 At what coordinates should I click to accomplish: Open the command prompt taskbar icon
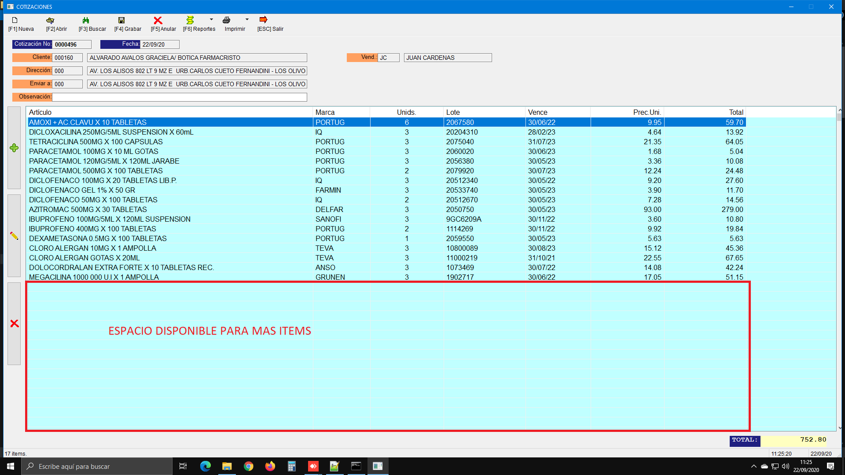point(356,466)
